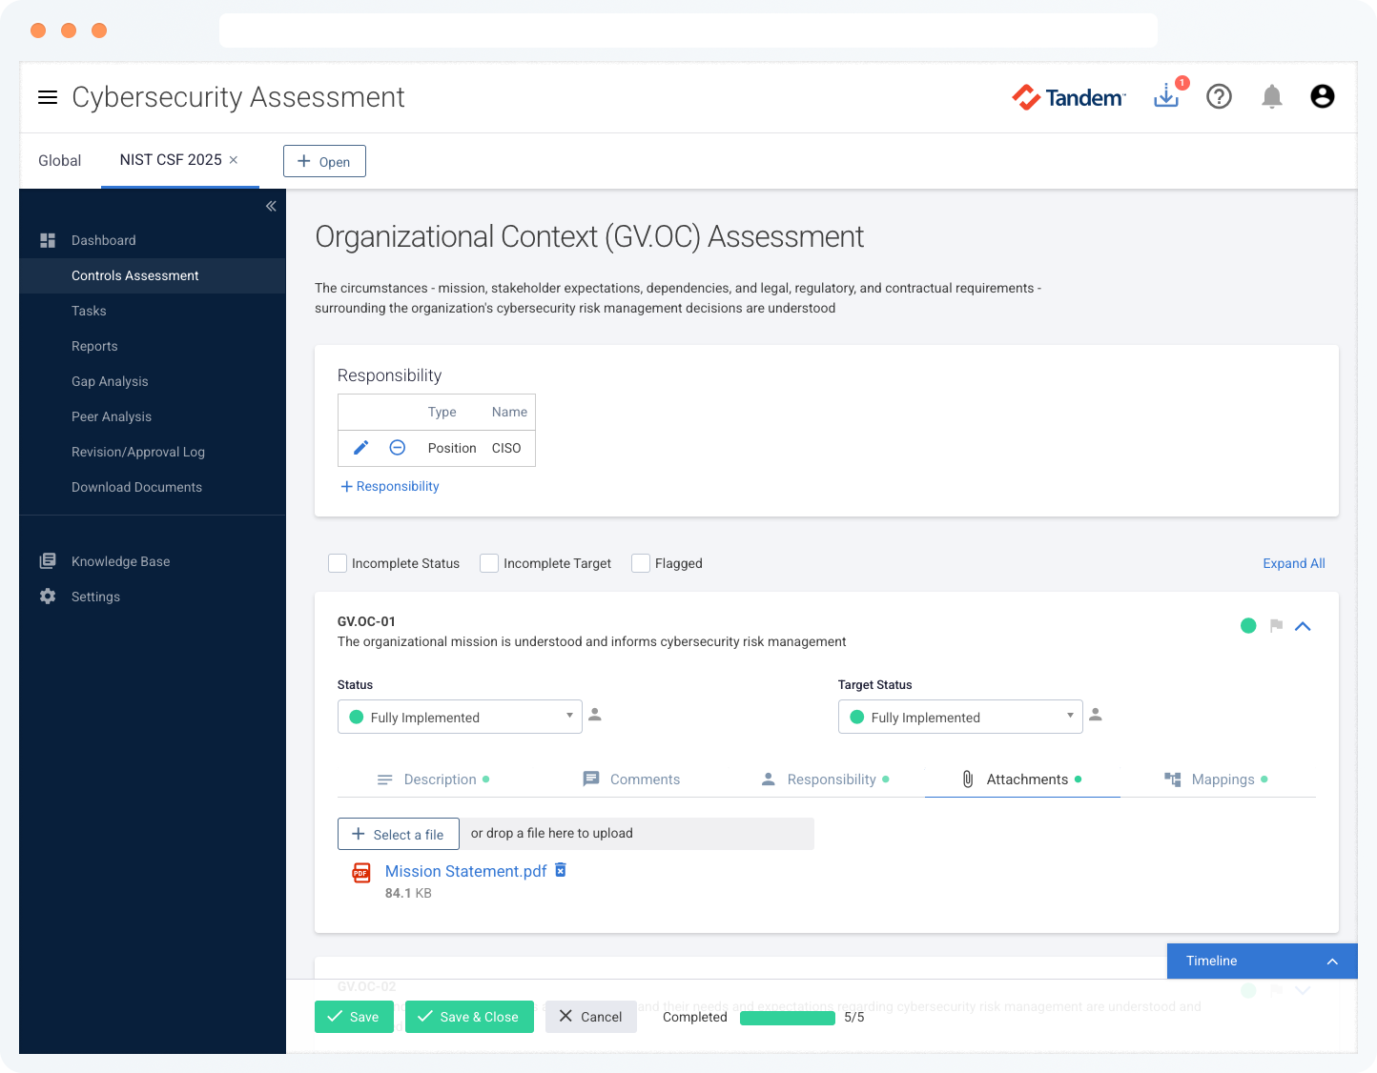Toggle the Flagged filter checkbox
This screenshot has height=1073, width=1377.
641,563
